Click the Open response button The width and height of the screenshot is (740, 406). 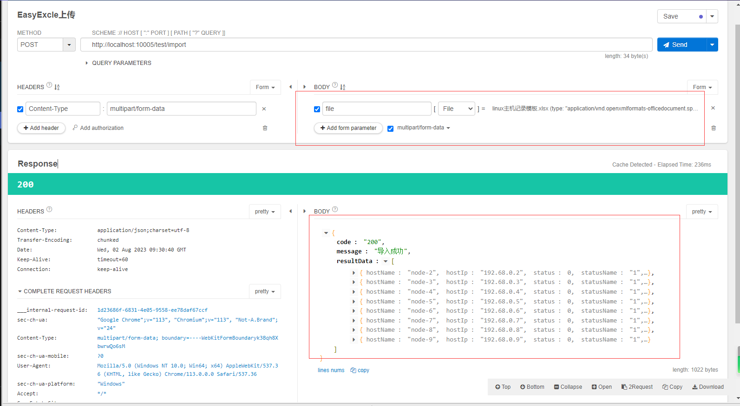pyautogui.click(x=602, y=387)
